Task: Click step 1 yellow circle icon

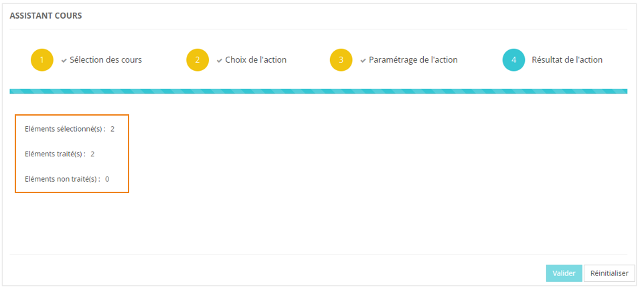Action: (x=42, y=60)
